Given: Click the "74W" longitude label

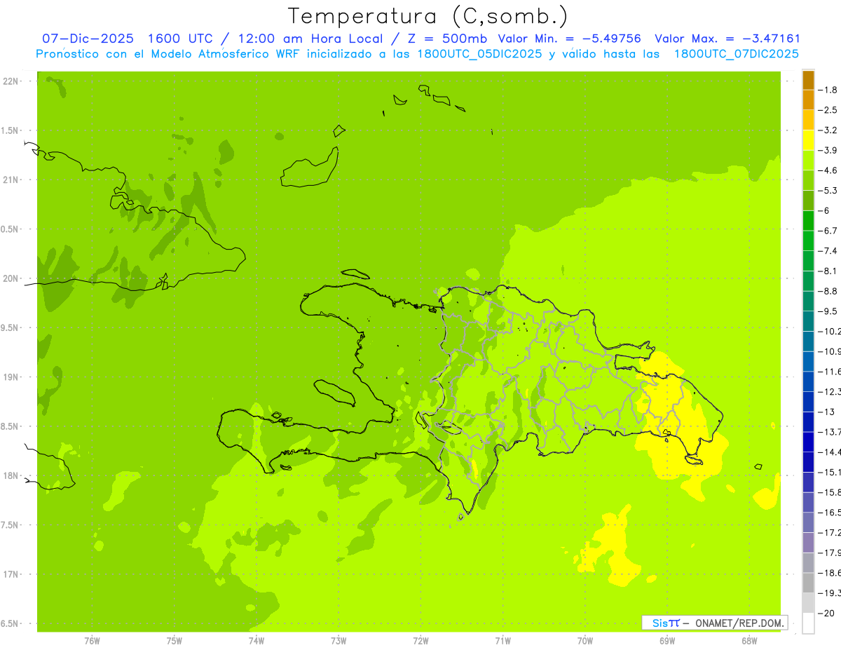Looking at the screenshot, I should [x=257, y=641].
